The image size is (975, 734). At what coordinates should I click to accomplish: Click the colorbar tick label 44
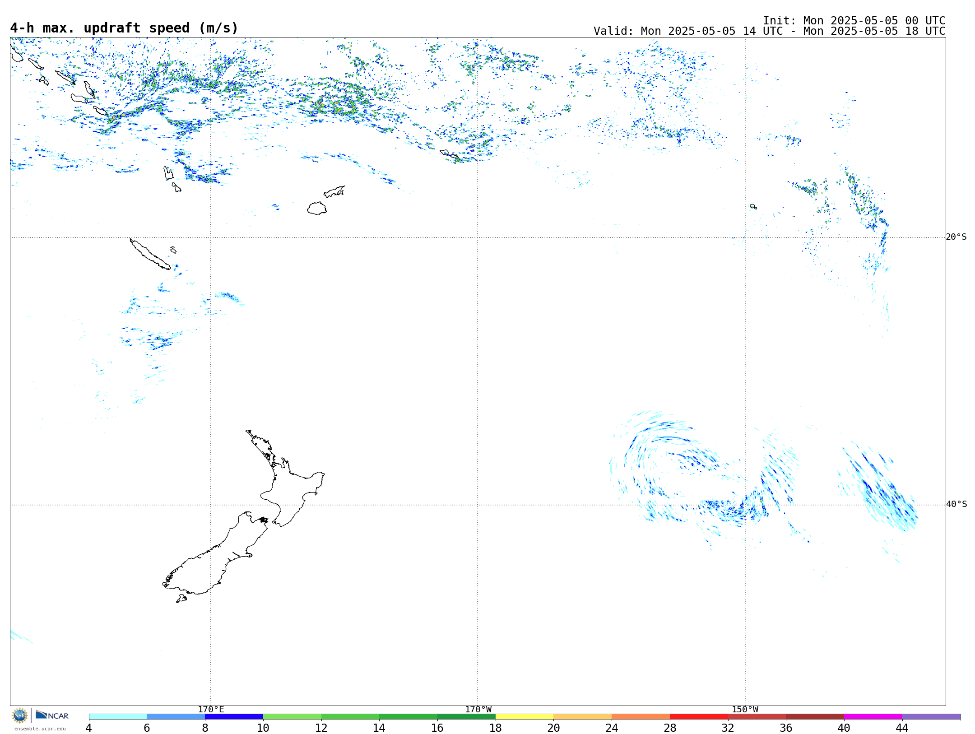click(x=902, y=728)
